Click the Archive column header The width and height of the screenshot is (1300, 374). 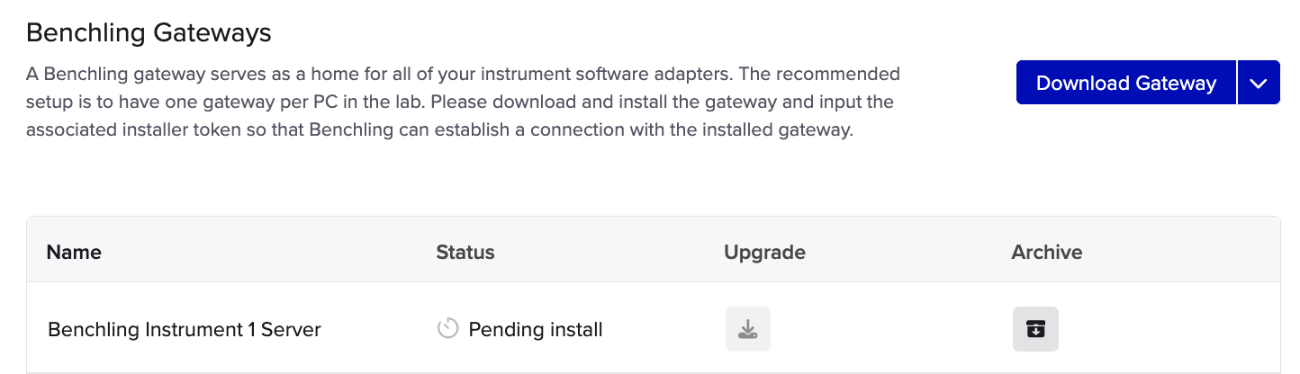click(x=1047, y=252)
